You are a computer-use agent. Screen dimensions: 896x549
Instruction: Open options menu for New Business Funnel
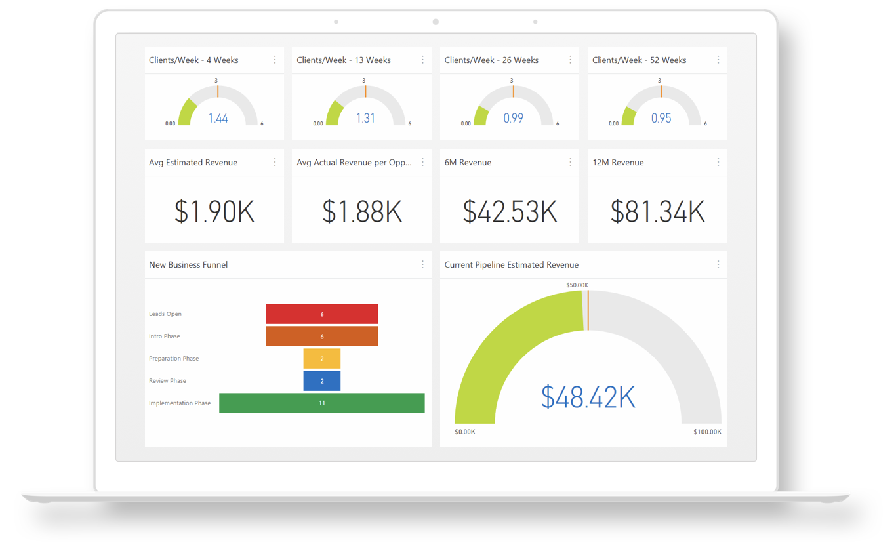422,264
